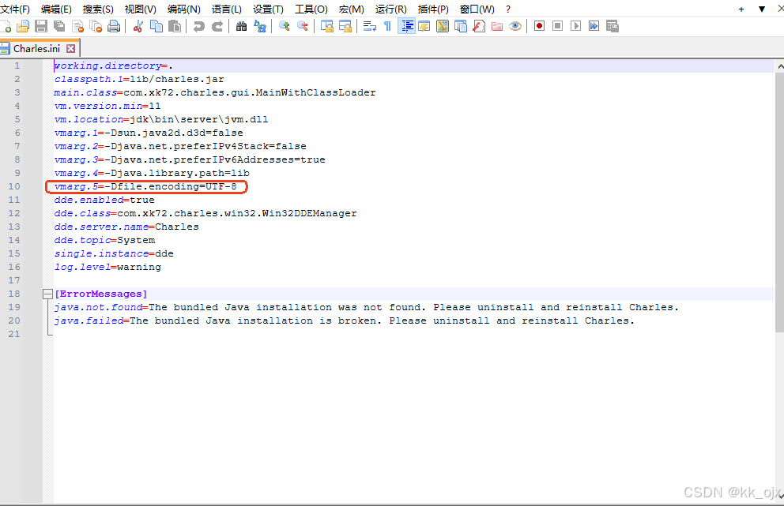
Task: Open the ? help menu
Action: point(508,9)
